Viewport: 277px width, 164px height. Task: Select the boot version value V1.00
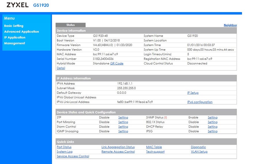97,40
